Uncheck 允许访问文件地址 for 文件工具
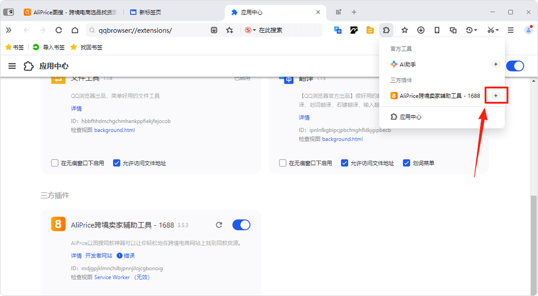 (x=117, y=163)
